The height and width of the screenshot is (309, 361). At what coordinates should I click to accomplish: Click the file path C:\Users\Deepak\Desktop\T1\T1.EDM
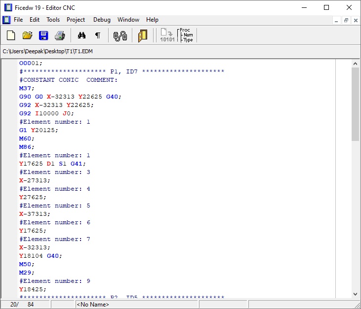point(48,51)
